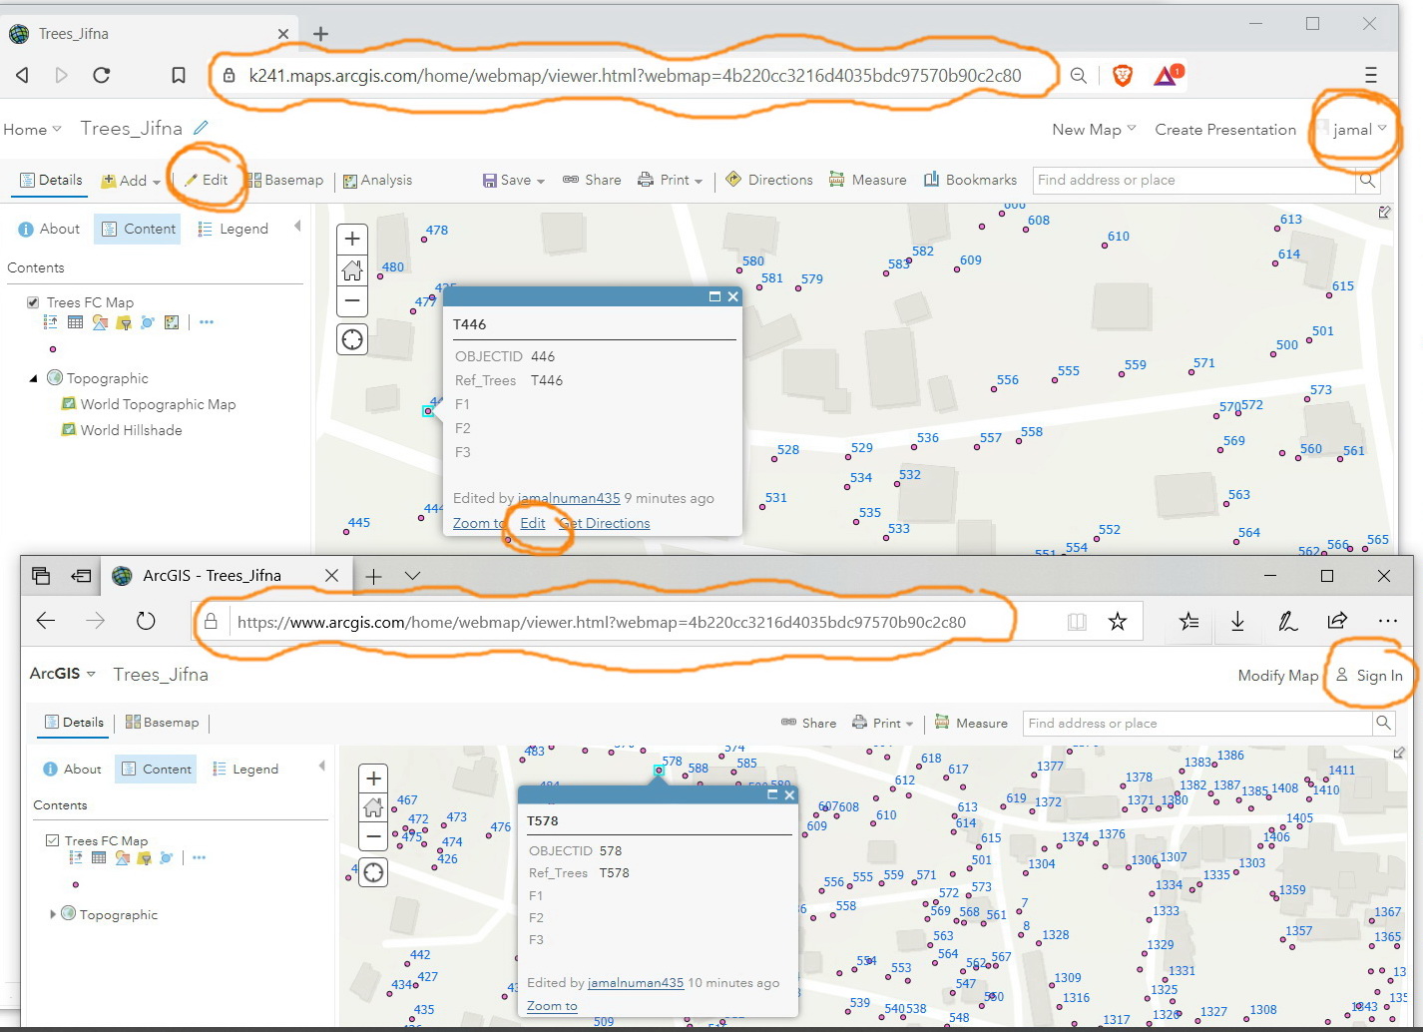Click Find my location on the Brave map
Screen dimensions: 1423x1032
(x=352, y=339)
